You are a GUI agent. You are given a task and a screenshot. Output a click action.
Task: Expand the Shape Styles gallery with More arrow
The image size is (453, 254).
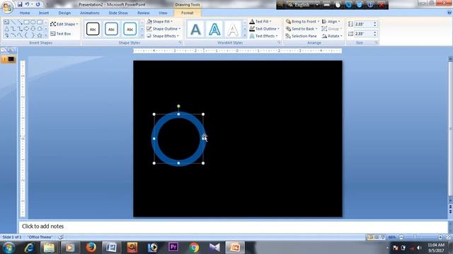[x=142, y=35]
